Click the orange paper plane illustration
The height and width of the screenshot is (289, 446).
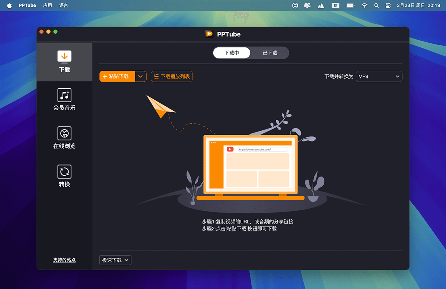[x=160, y=106]
